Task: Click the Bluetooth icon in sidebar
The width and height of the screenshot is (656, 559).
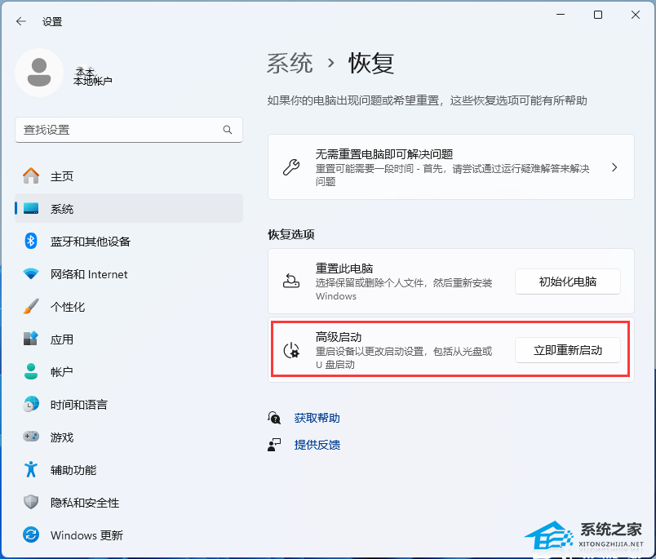Action: point(31,241)
